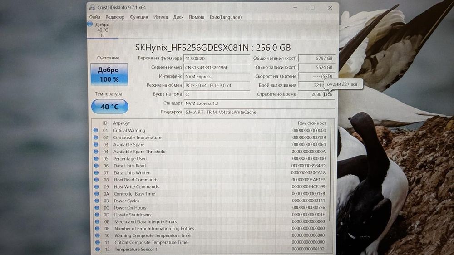Click the status icon for Warning Composite Temperature Time
Screen dimensions: 454x255
click(97, 235)
